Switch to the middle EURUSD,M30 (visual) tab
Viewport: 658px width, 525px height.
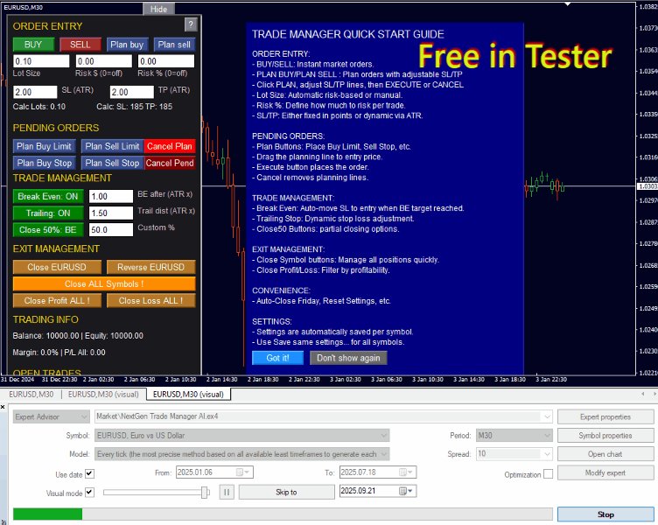pyautogui.click(x=103, y=394)
